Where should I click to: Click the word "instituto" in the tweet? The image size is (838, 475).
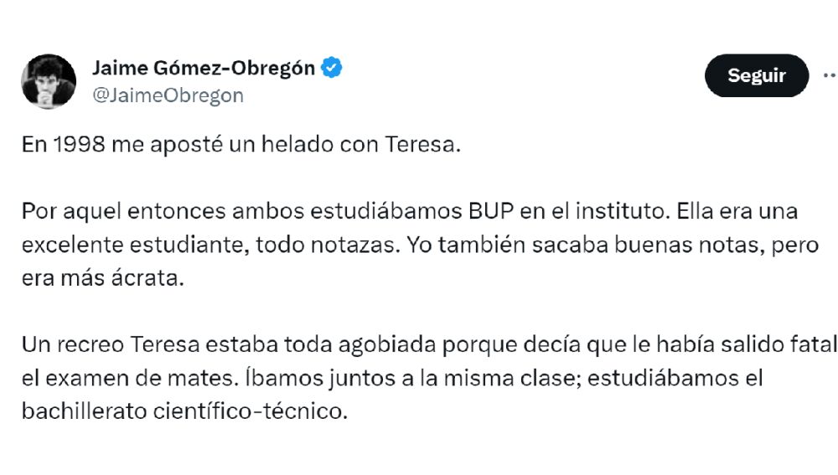(618, 211)
